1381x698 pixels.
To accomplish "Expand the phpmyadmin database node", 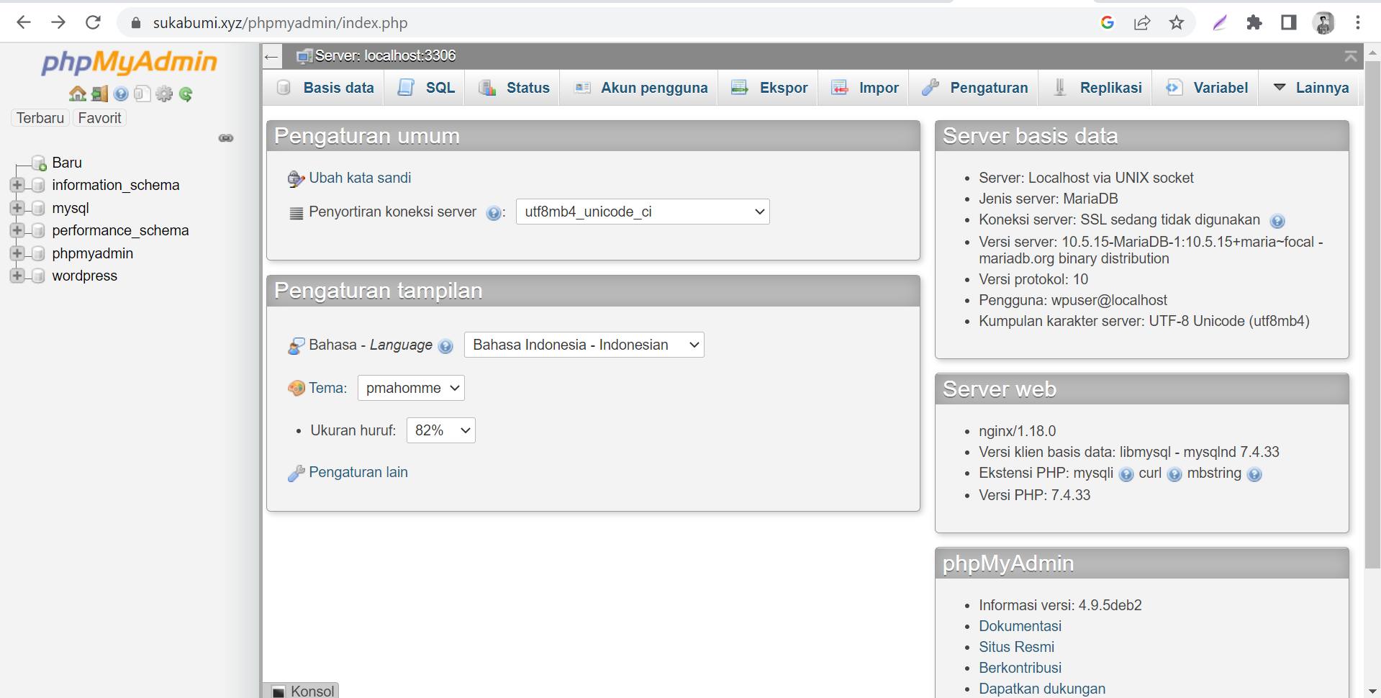I will pos(17,253).
